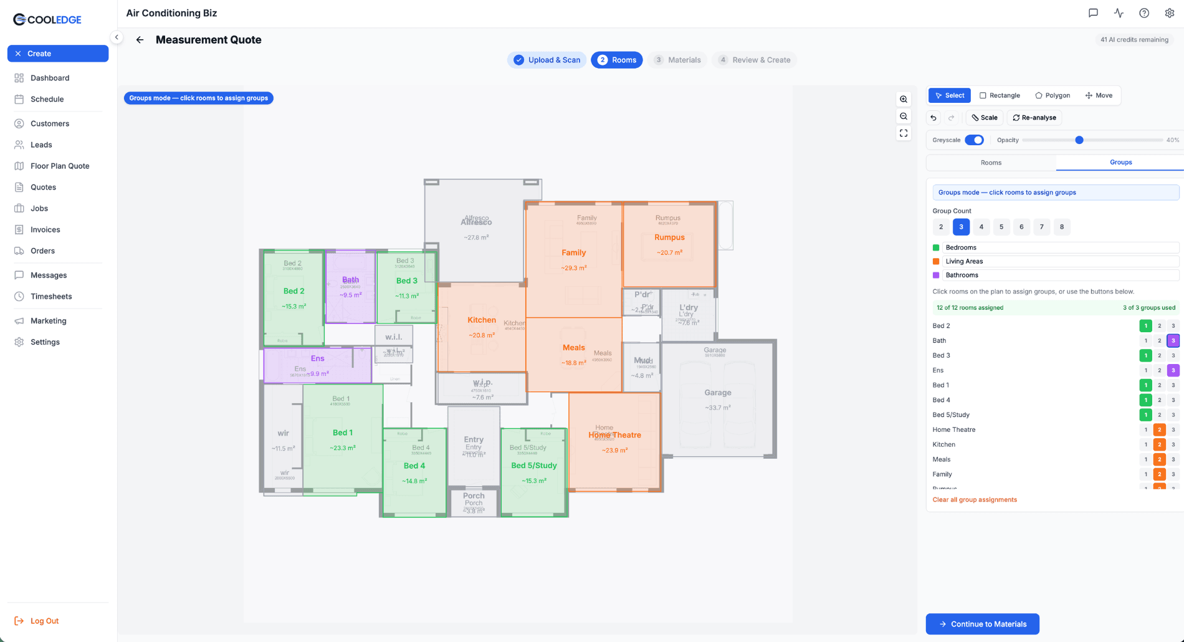This screenshot has width=1184, height=642.
Task: Open the Materials step in the wizard
Action: pyautogui.click(x=677, y=60)
